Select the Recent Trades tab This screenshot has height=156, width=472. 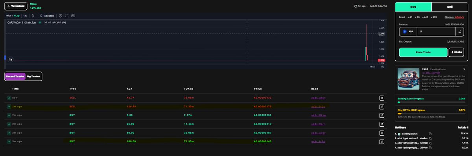pyautogui.click(x=15, y=76)
